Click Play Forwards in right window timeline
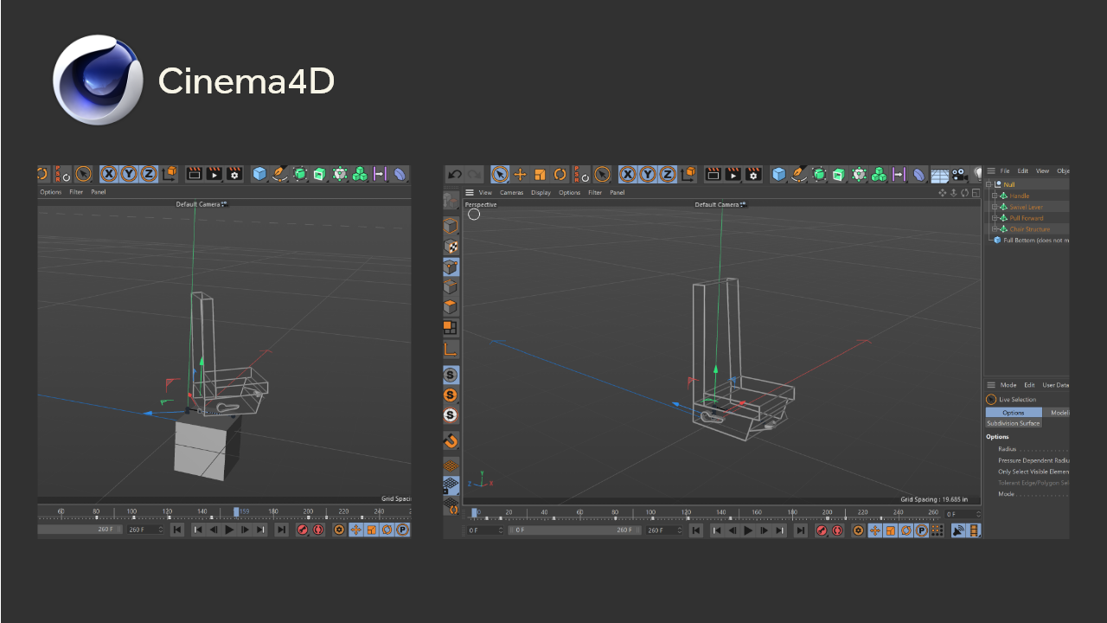Viewport: 1107px width, 623px height. click(749, 530)
